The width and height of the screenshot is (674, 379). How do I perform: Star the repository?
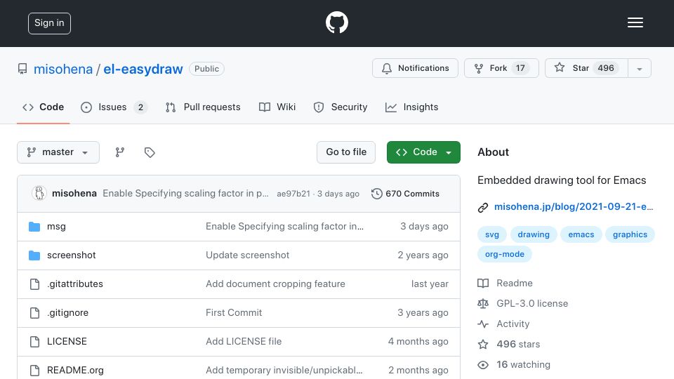pos(586,68)
